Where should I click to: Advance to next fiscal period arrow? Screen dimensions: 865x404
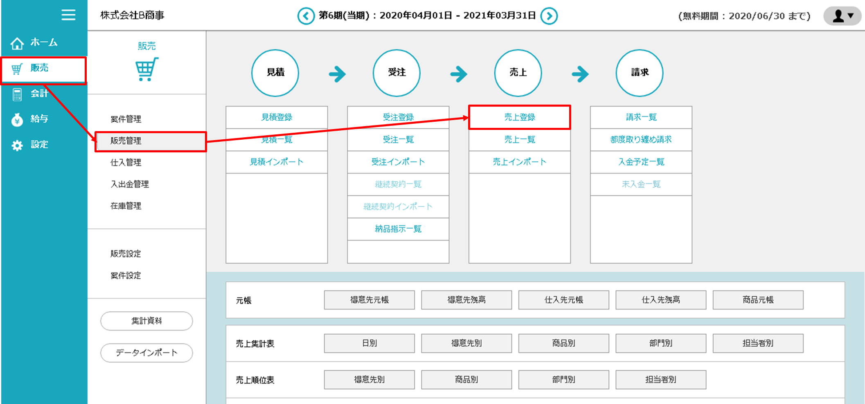(549, 16)
